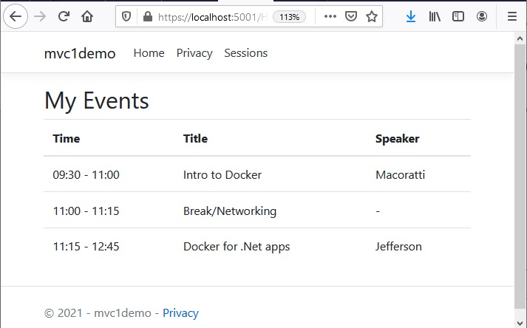Open the Library bookshelf icon
The height and width of the screenshot is (328, 527).
[x=435, y=16]
